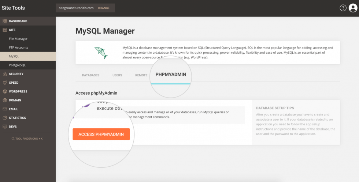Expand the Devs section label
359x182 pixels.
point(13,127)
